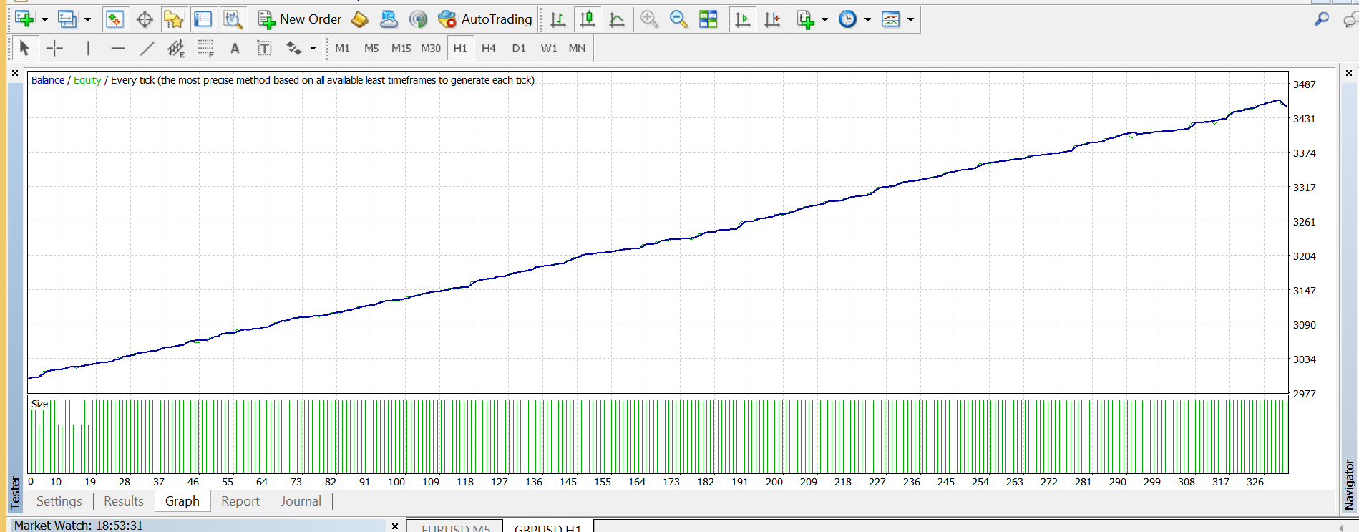Open the Settings tab in Tester
The image size is (1359, 532).
pyautogui.click(x=59, y=501)
